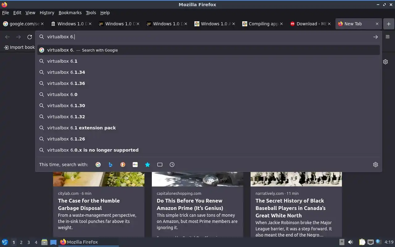
Task: Close the Download - MEGA tab
Action: (x=329, y=24)
